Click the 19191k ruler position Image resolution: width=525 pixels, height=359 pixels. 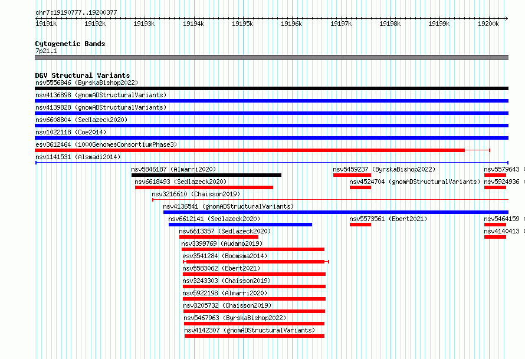point(46,24)
